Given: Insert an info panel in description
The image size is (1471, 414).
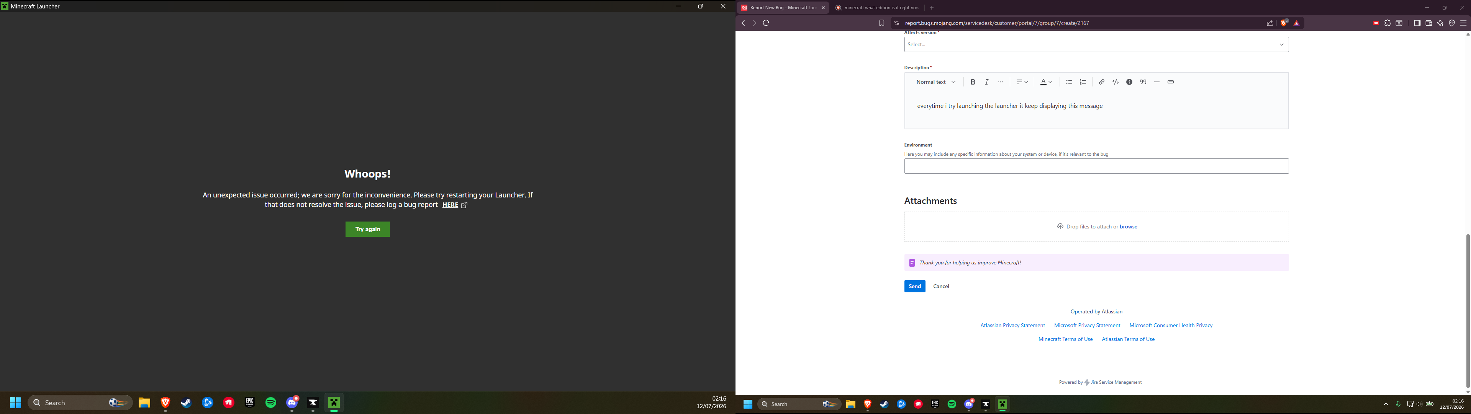Looking at the screenshot, I should point(1129,82).
